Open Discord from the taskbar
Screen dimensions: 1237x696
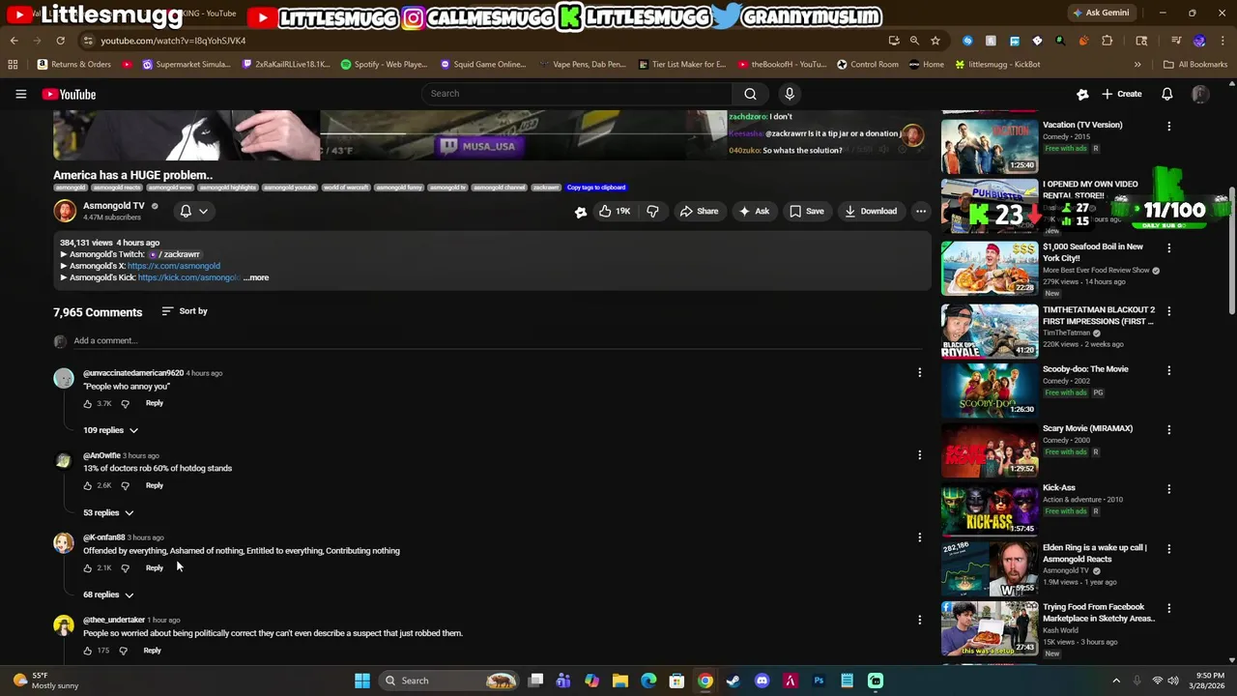point(762,681)
